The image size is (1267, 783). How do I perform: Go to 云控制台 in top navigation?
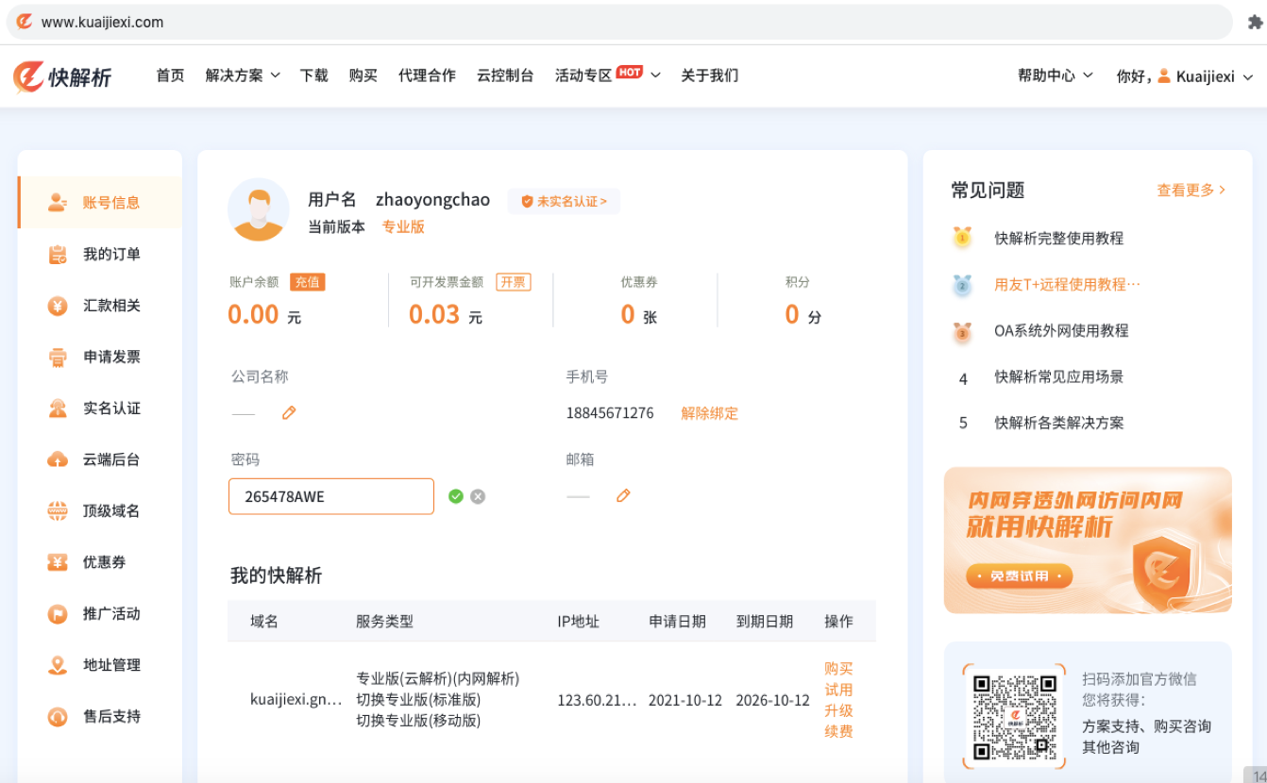tap(505, 75)
